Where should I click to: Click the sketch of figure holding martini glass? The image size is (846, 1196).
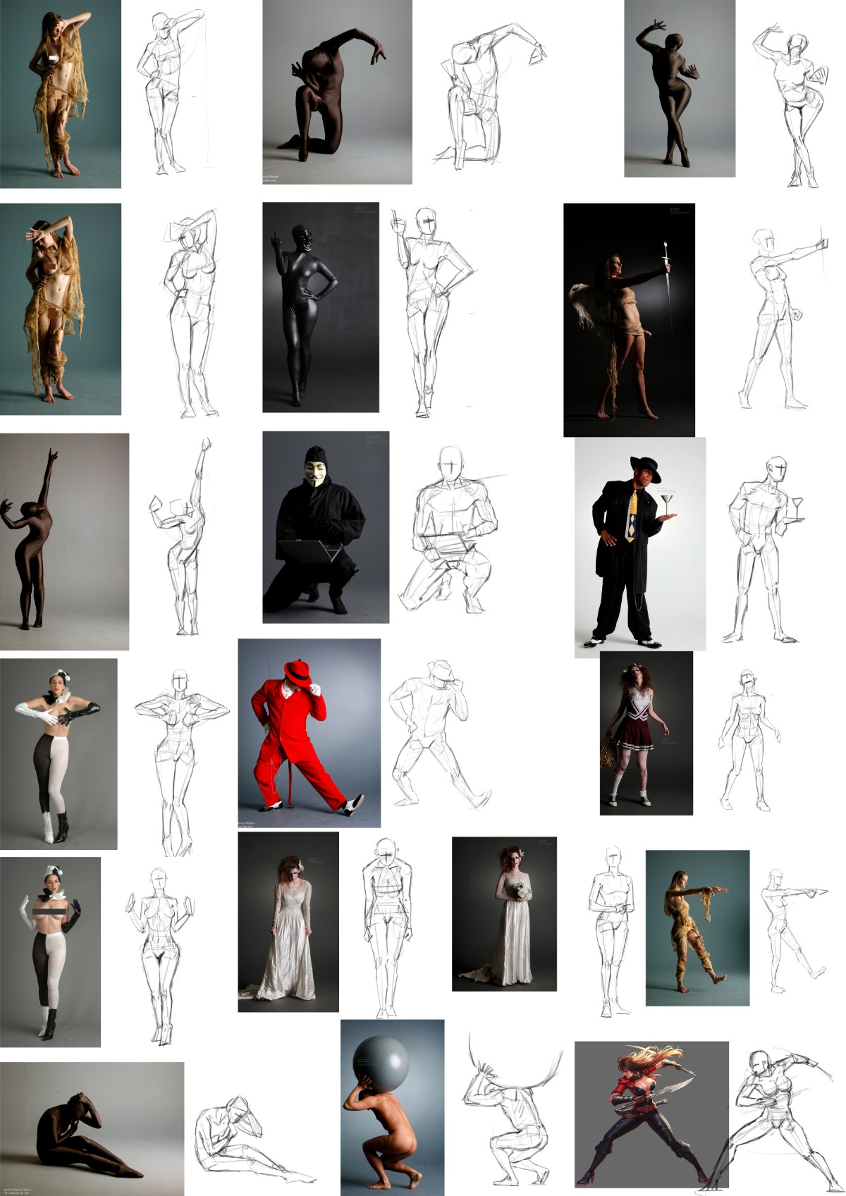tap(765, 550)
